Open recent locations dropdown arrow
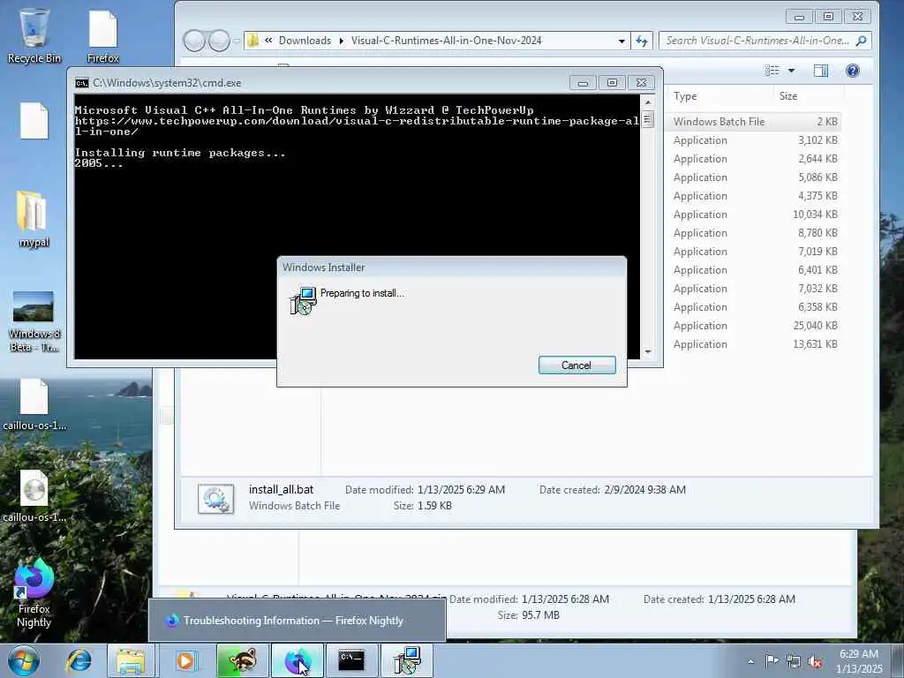 click(237, 41)
